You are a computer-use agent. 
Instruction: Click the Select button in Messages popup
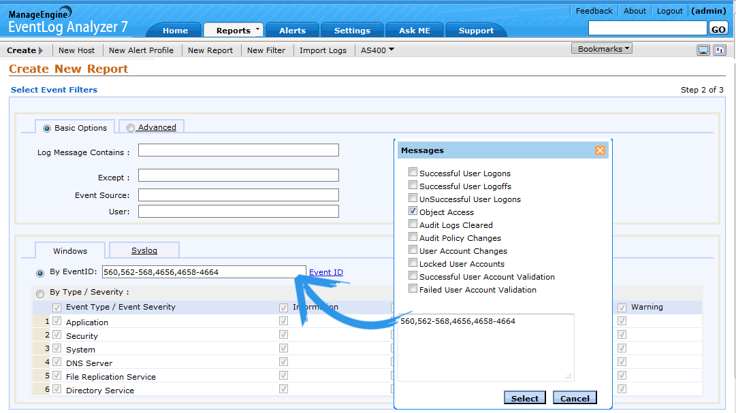click(525, 398)
